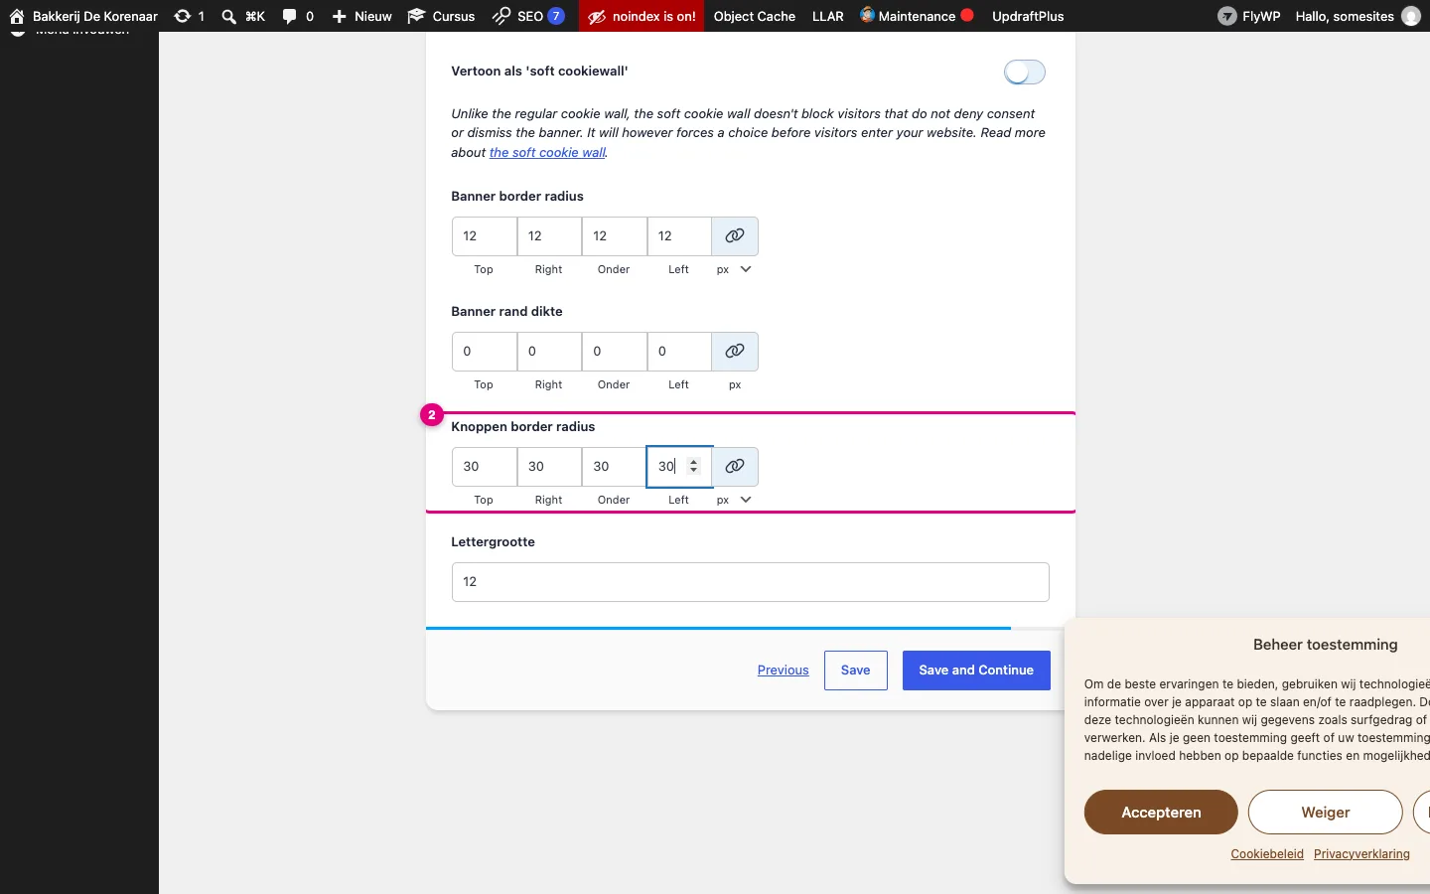Click Top field of Knoppen border radius

coord(485,467)
